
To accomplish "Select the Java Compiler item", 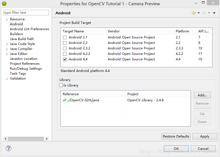I will [21, 49].
